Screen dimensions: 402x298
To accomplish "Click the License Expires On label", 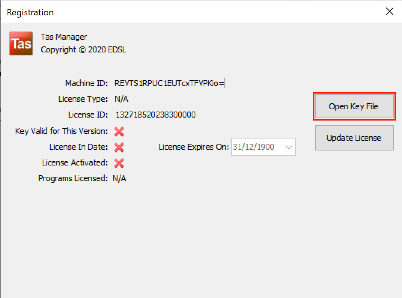I will click(194, 147).
